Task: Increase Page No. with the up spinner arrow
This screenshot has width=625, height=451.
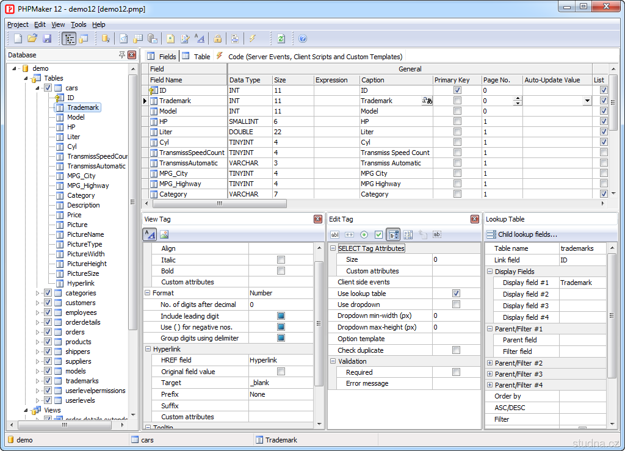Action: [518, 98]
